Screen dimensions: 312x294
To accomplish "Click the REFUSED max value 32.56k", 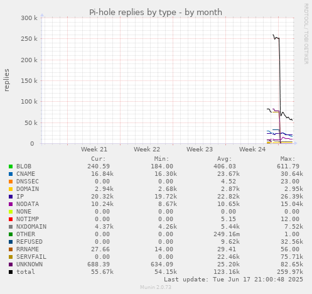I will click(292, 242).
